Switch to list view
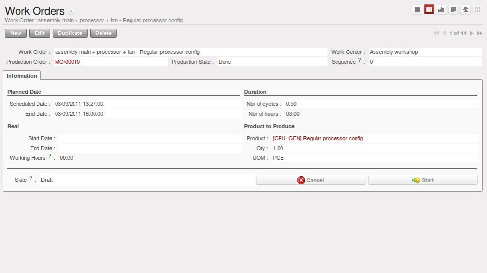487x273 pixels. pos(417,9)
